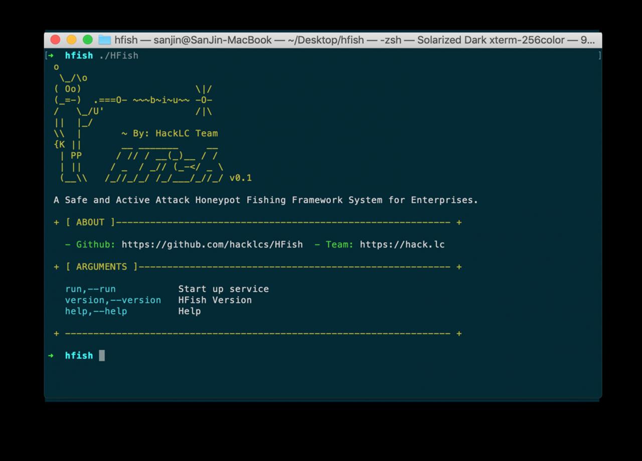Click the terminal cursor block at prompt
The image size is (642, 461).
[102, 356]
